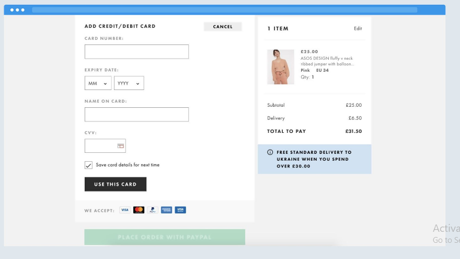Screen dimensions: 460x259
Task: Click the Mastercard logo
Action: point(139,210)
